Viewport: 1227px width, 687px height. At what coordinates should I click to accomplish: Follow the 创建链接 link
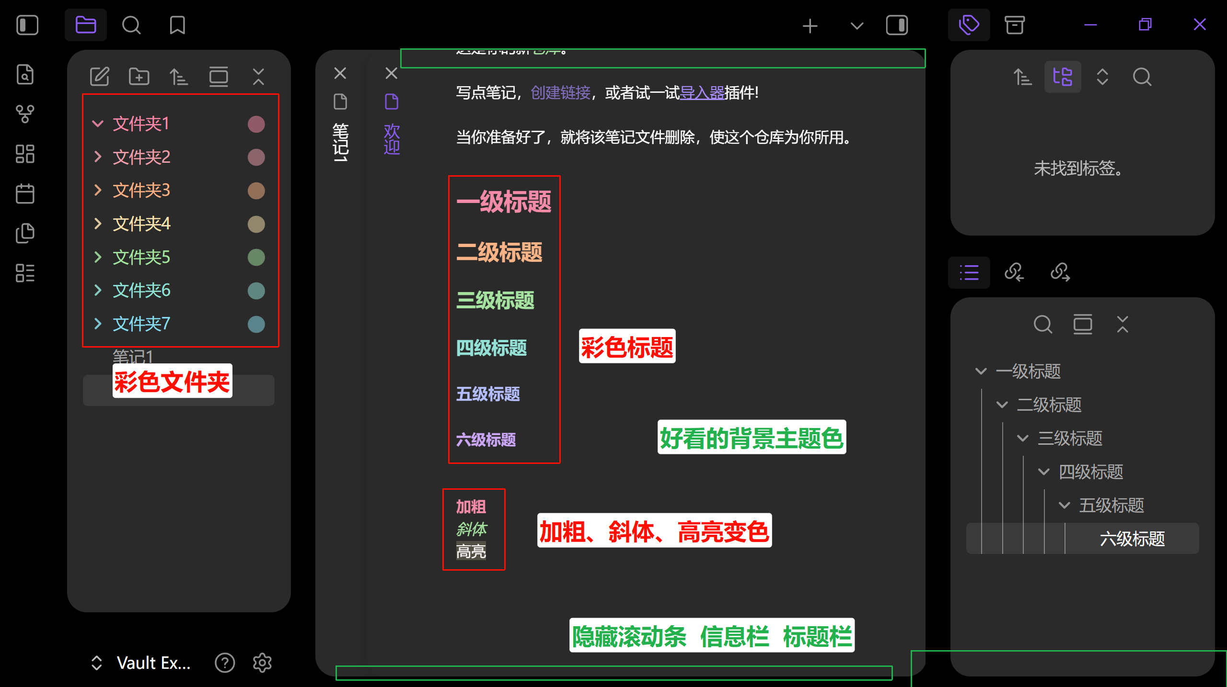[x=560, y=92]
